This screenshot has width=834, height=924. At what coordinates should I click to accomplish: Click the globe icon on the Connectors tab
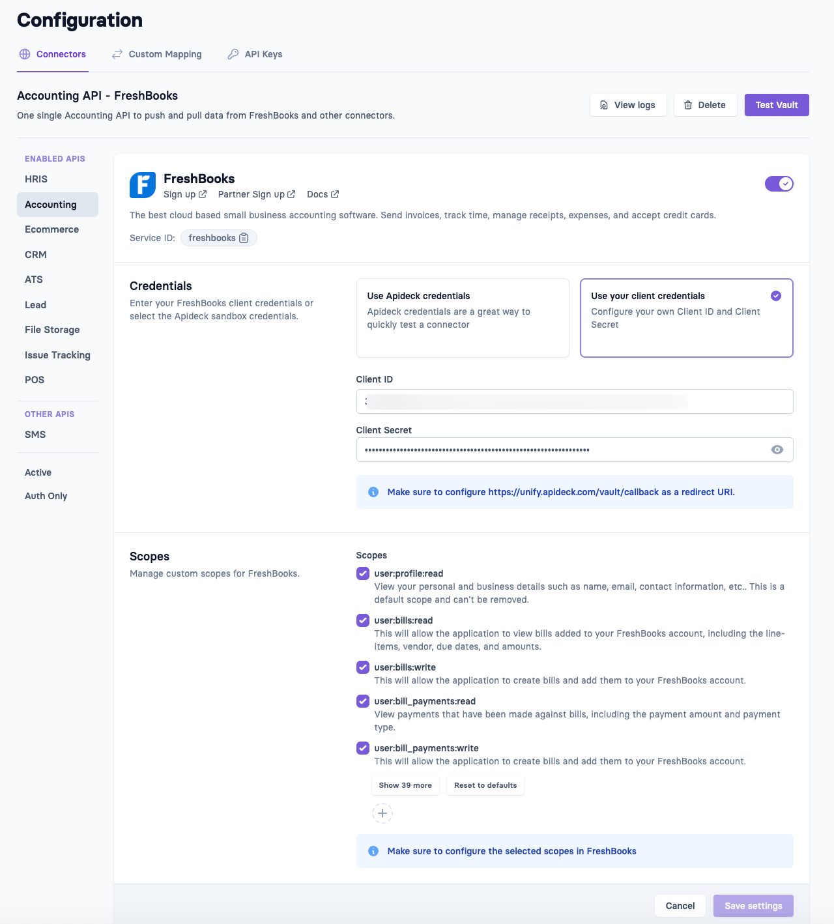click(x=25, y=54)
